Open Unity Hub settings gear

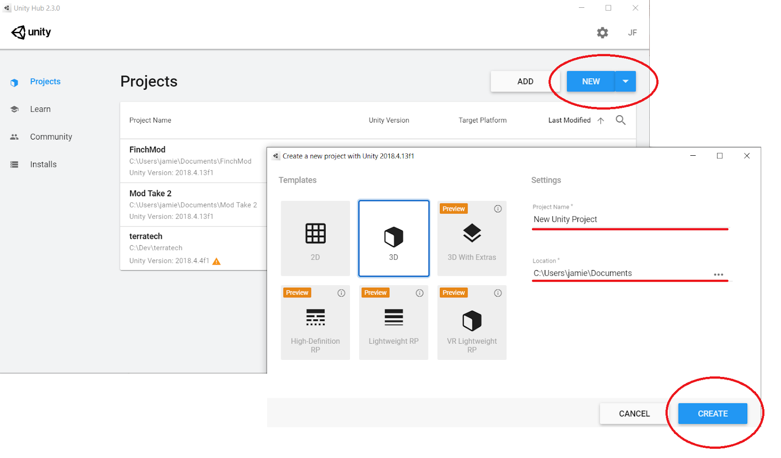click(x=602, y=33)
